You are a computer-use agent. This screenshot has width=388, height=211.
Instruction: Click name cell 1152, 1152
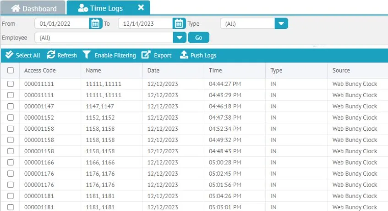point(100,117)
